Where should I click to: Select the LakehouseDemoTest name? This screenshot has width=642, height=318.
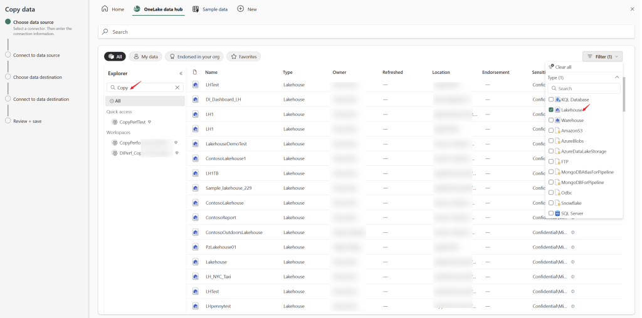(x=226, y=144)
